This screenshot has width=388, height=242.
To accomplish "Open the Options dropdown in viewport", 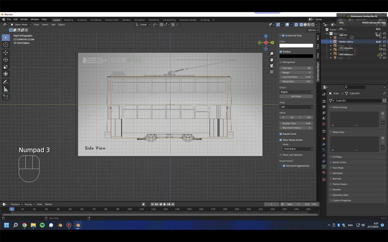I will (313, 30).
